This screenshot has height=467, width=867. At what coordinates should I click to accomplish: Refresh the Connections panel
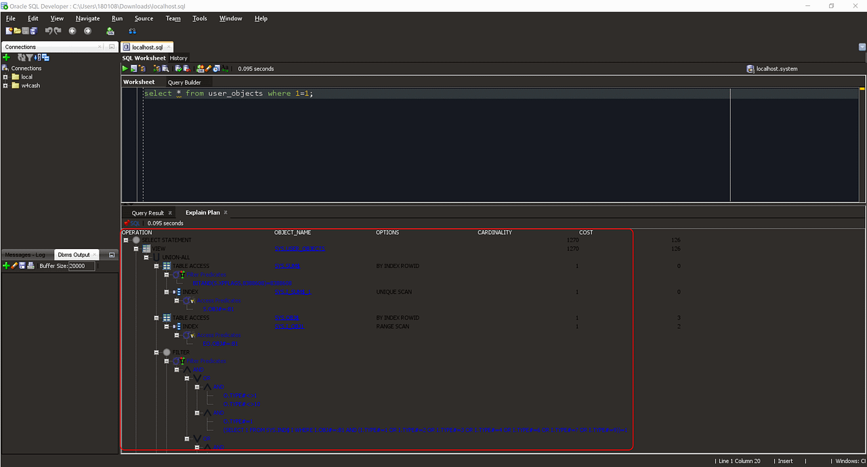[x=22, y=58]
